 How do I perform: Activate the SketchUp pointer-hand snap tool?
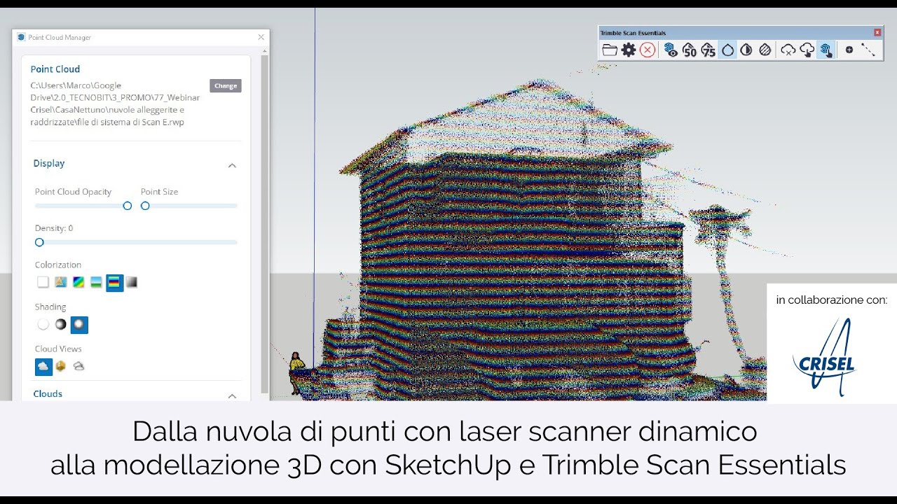(x=826, y=50)
